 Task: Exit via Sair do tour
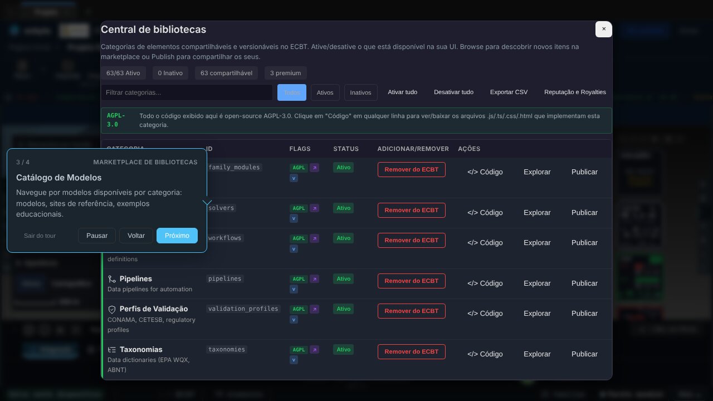40,236
